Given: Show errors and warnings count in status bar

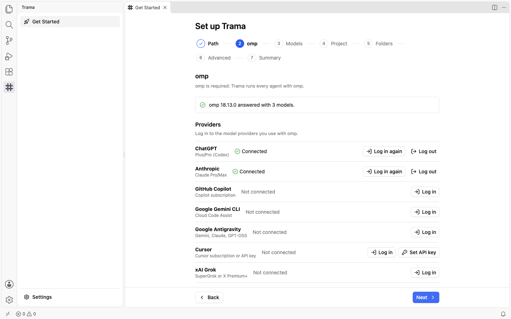Looking at the screenshot, I should tap(26, 314).
